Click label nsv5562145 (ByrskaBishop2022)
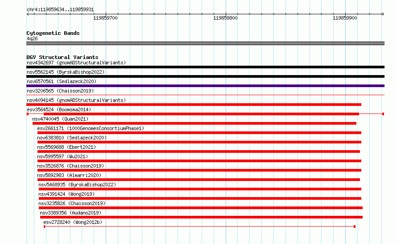397x244 pixels. point(66,72)
